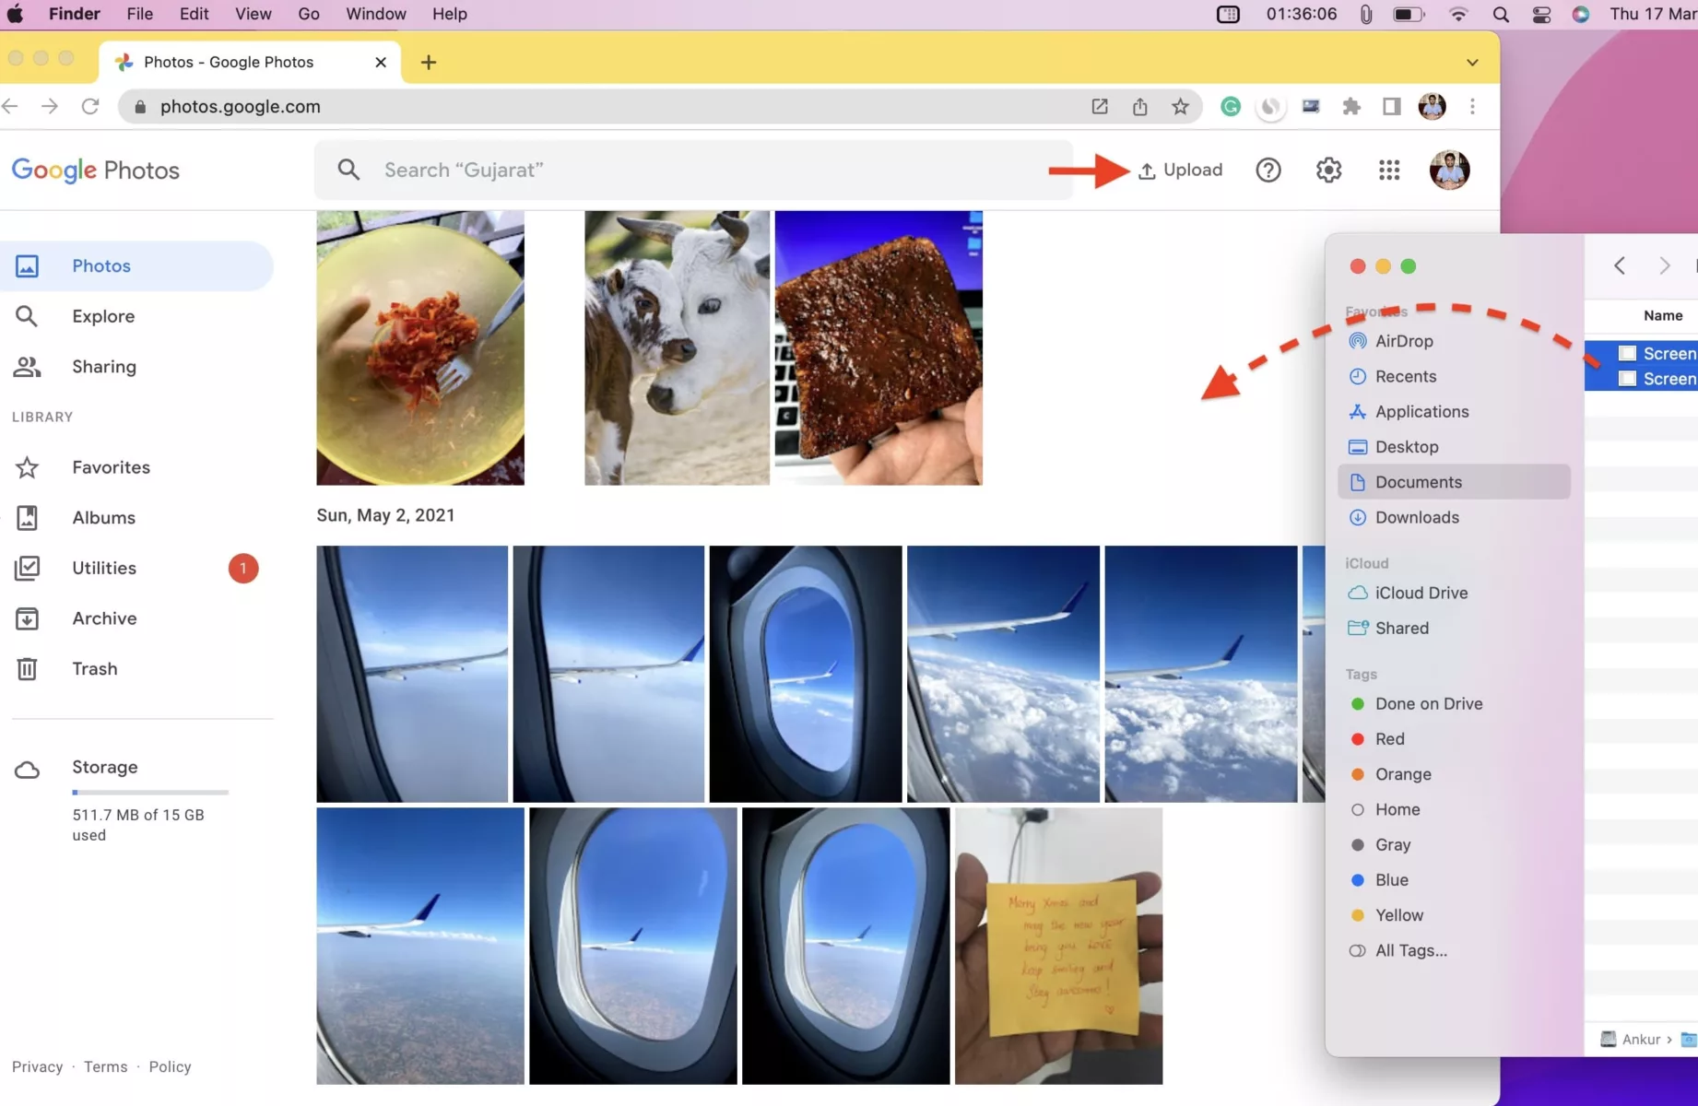Click the Upload button in Google Photos
This screenshot has height=1106, width=1698.
(1180, 170)
